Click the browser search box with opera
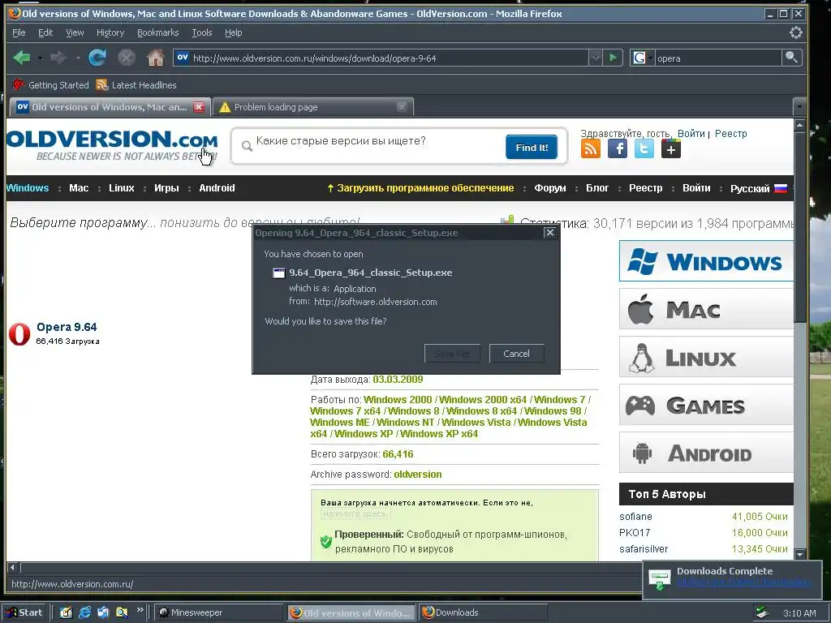The image size is (831, 623). [718, 58]
